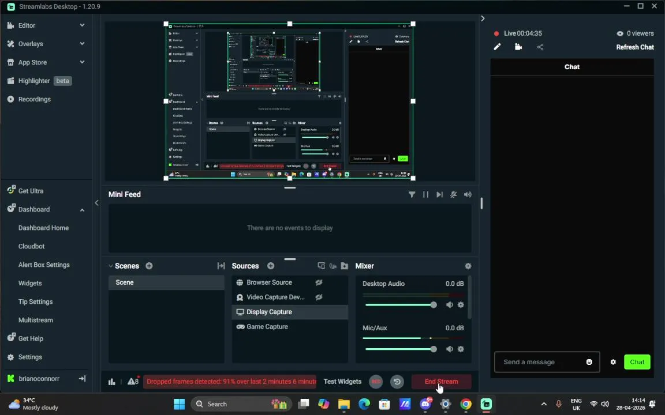
Task: Click the Send a message input field
Action: [547, 362]
